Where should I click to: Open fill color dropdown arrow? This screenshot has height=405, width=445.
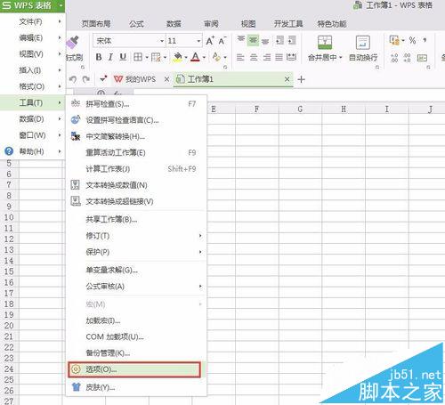click(186, 57)
